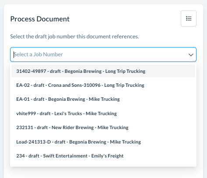Pick 234 Swift Entertainment Emily's Freight
This screenshot has width=207, height=178.
103,156
